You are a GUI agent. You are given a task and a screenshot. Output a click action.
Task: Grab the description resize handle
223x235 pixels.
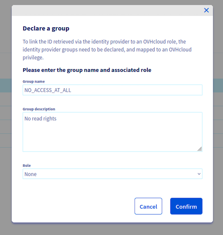tap(199, 149)
